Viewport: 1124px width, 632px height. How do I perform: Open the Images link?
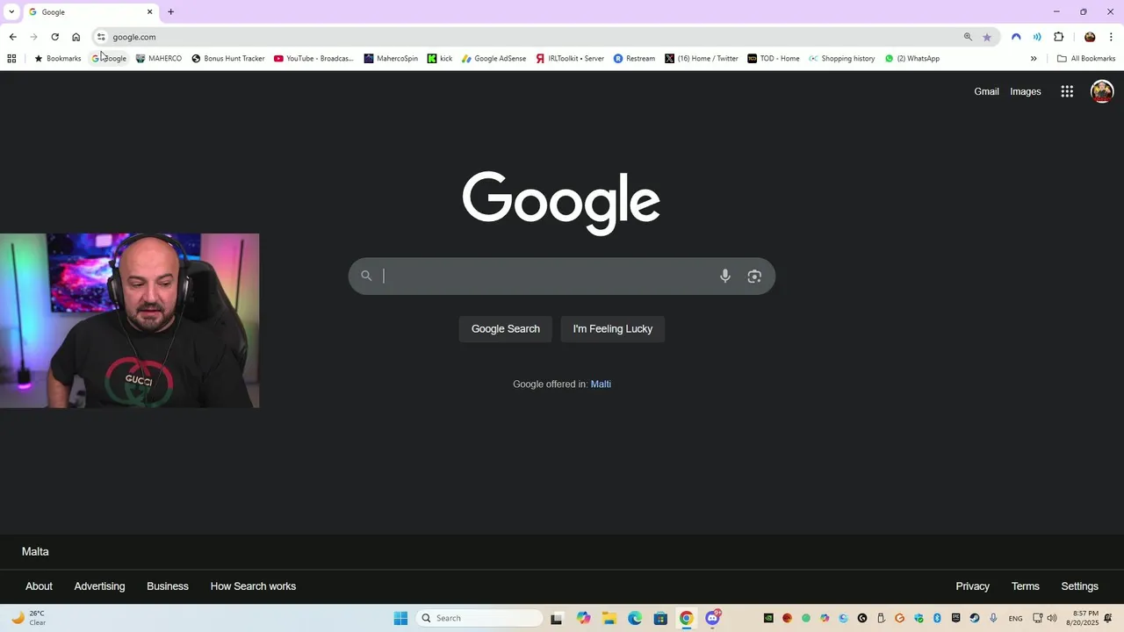1026,91
